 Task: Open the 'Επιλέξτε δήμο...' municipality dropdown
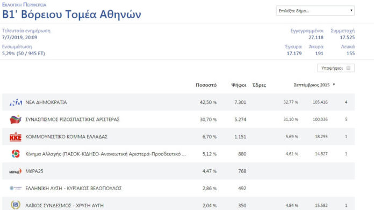click(315, 11)
